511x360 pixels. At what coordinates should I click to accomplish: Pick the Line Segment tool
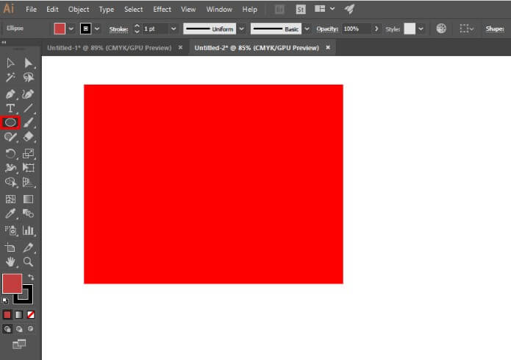(28, 108)
